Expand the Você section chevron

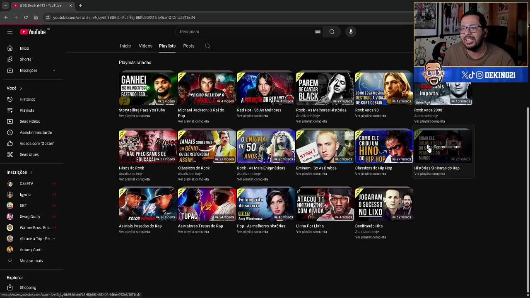[x=21, y=88]
